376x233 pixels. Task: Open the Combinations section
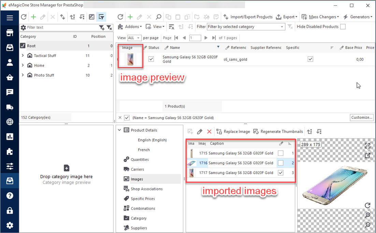click(x=140, y=209)
